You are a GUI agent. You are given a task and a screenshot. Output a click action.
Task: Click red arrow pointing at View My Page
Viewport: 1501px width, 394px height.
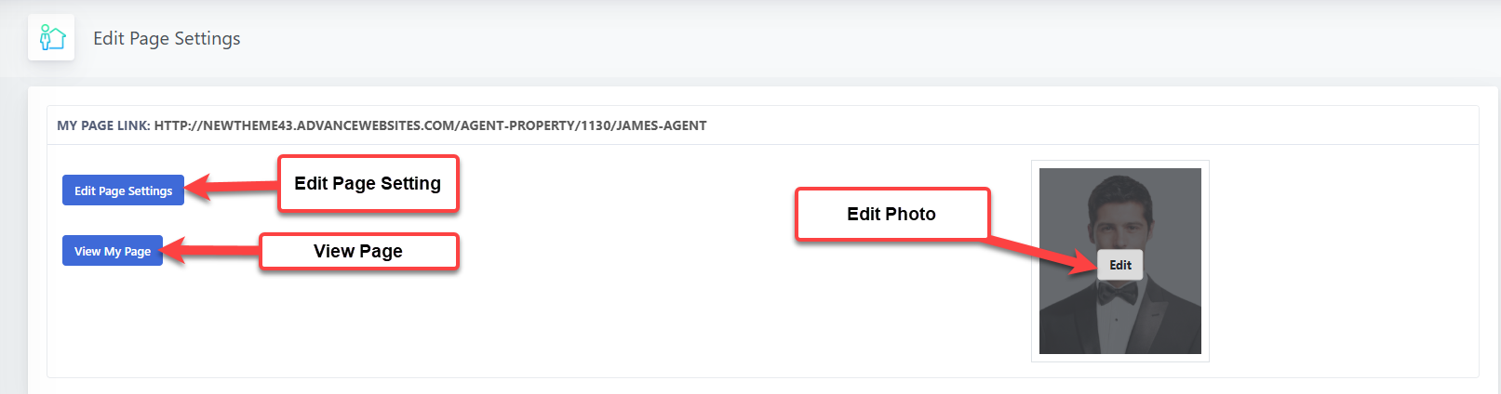210,250
